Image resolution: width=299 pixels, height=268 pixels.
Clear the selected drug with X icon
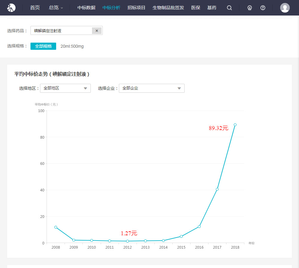(x=97, y=31)
